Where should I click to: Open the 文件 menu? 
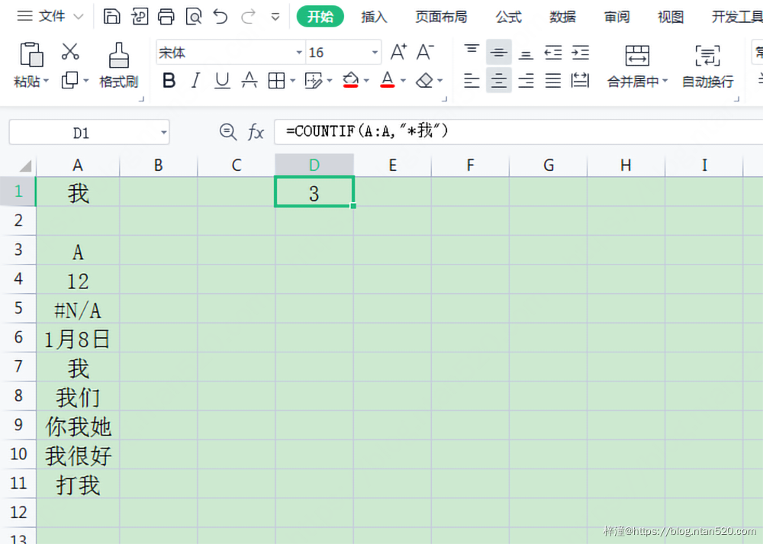point(50,16)
